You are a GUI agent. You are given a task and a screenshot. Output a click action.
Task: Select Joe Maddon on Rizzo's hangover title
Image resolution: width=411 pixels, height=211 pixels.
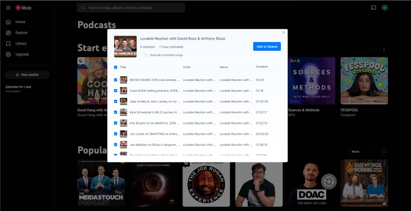pyautogui.click(x=155, y=144)
